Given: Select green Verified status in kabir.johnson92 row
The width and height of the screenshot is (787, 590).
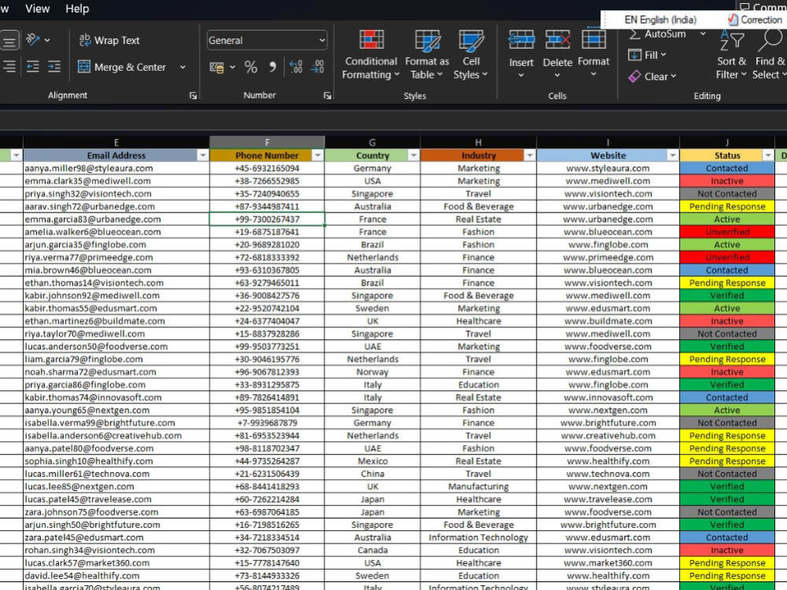Looking at the screenshot, I should [x=726, y=296].
